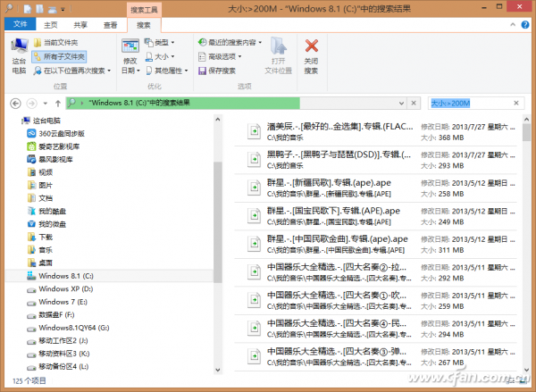Open the 大小 filter dropdown
536x392 pixels.
click(x=160, y=56)
